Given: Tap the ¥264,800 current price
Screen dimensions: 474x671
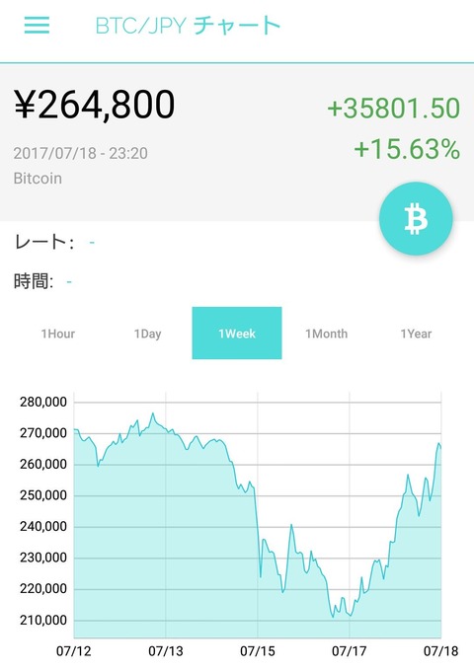Looking at the screenshot, I should click(x=95, y=105).
